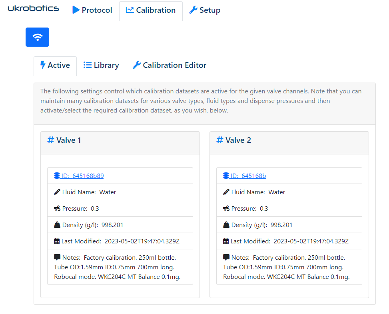Image resolution: width=389 pixels, height=314 pixels.
Task: Click the wind icon beside Valve 2 Pressure
Action: coord(226,208)
